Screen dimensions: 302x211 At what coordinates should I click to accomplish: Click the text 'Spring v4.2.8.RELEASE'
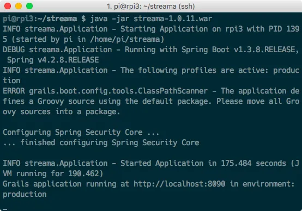(53, 60)
